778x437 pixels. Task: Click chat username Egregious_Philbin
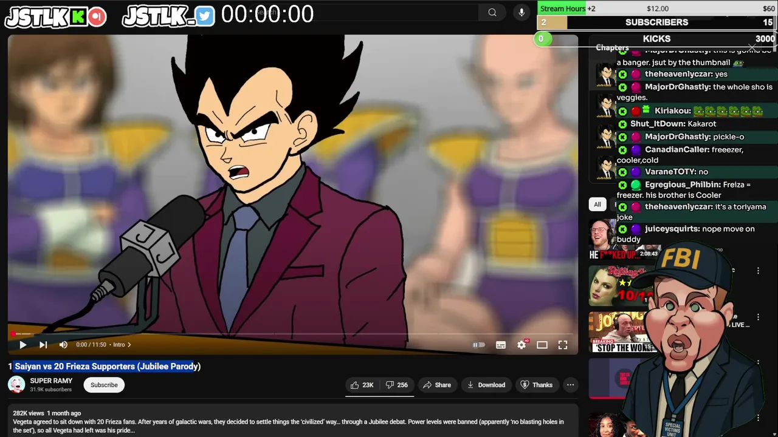pyautogui.click(x=683, y=185)
